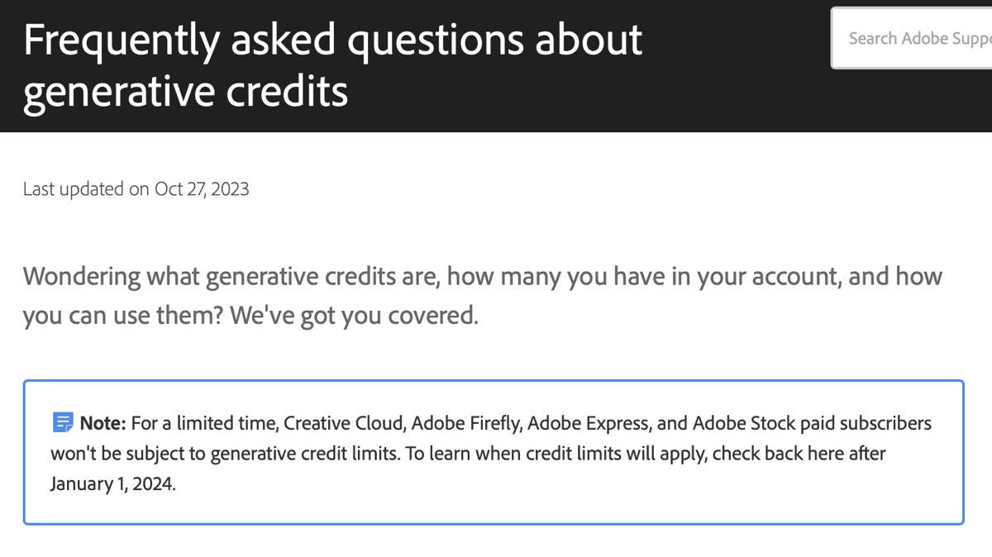This screenshot has height=557, width=992.
Task: Click the "check back here after" phrase
Action: pyautogui.click(x=799, y=454)
